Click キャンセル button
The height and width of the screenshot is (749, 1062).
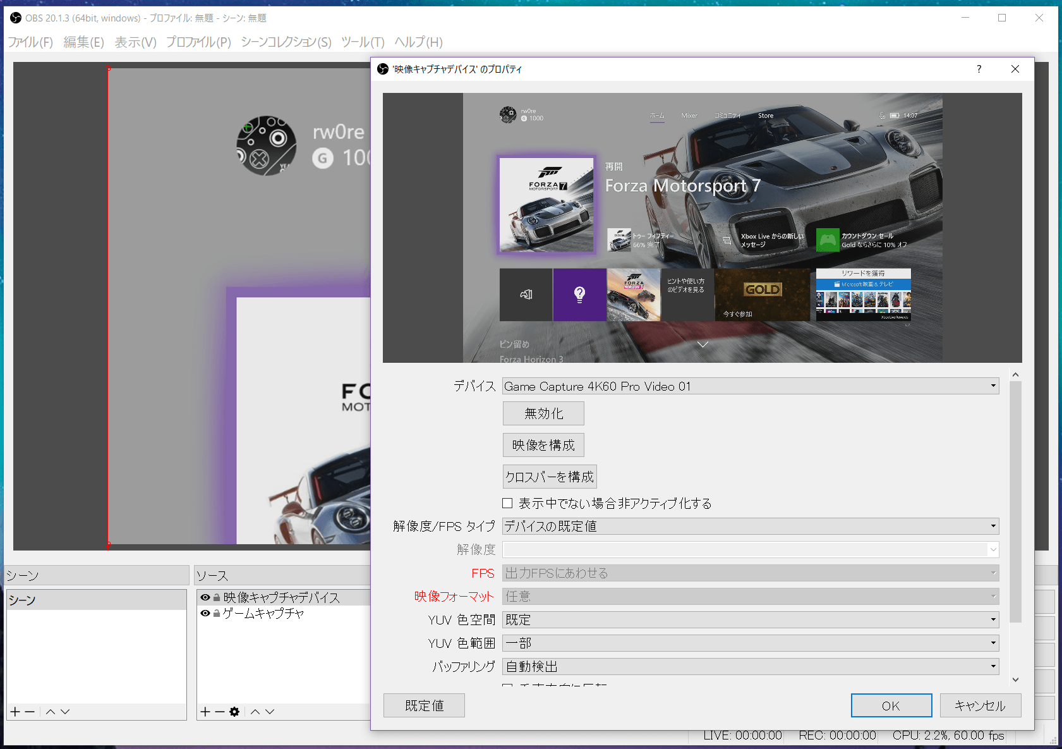coord(981,705)
